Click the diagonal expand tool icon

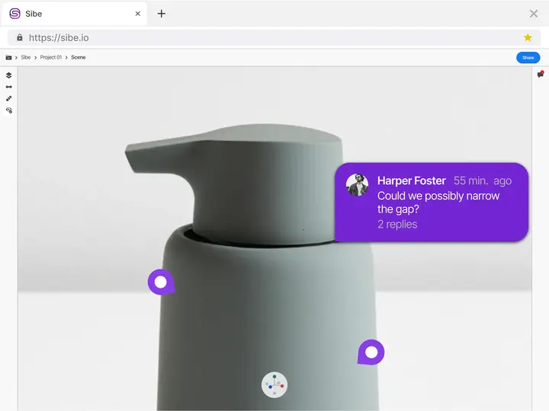(8, 98)
